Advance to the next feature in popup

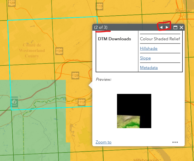[167, 27]
